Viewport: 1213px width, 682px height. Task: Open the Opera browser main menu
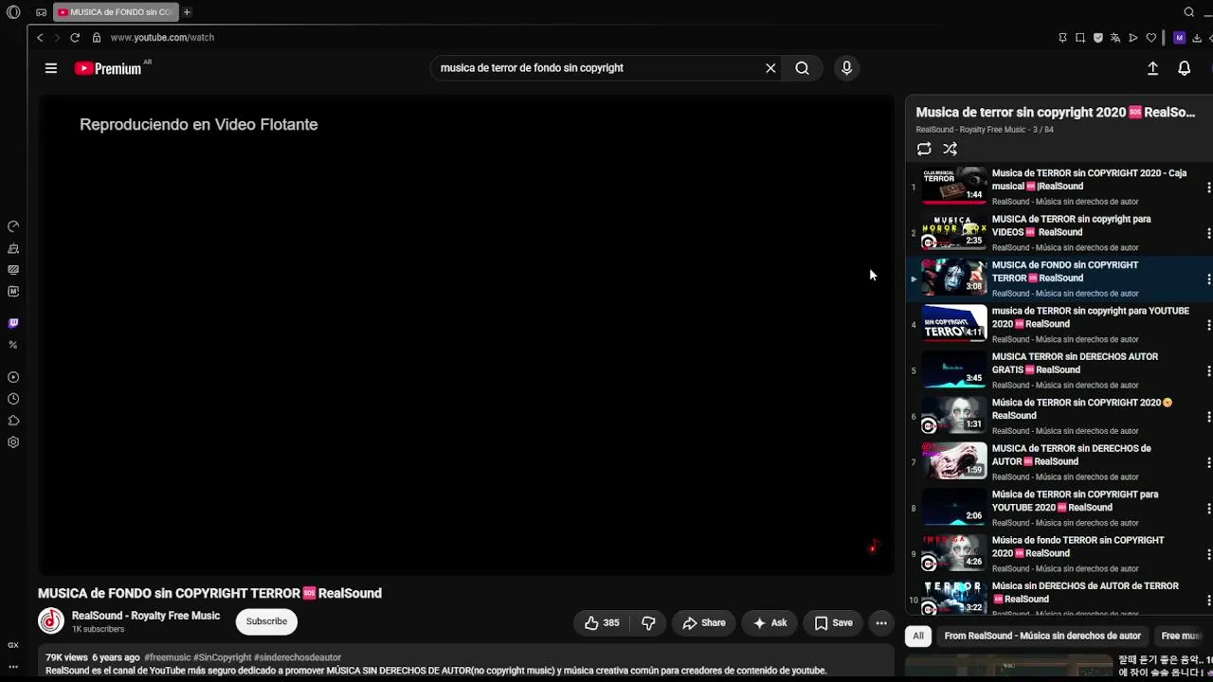pos(13,12)
